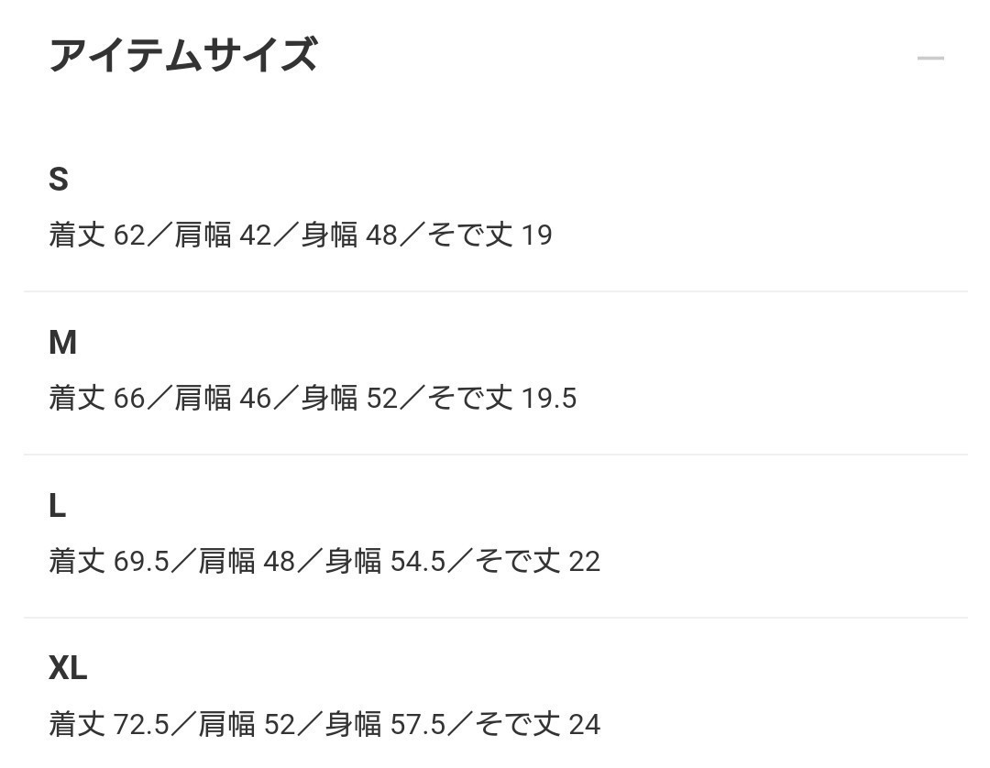Screen dimensions: 990x768
Task: Click 着丈 72.5 in the XL row
Action: (109, 725)
